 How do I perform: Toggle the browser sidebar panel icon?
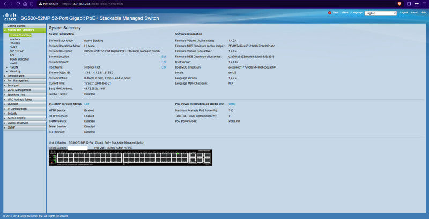coord(409,4)
